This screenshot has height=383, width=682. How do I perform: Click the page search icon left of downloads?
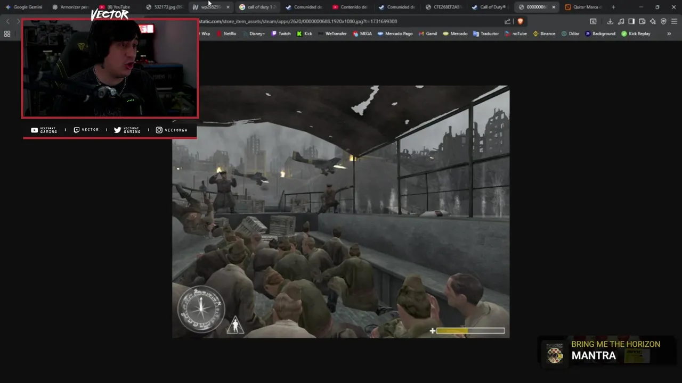593,21
